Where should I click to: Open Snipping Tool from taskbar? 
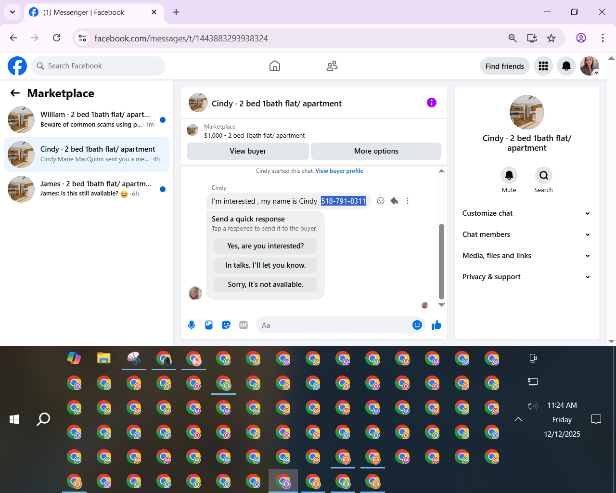(x=134, y=358)
